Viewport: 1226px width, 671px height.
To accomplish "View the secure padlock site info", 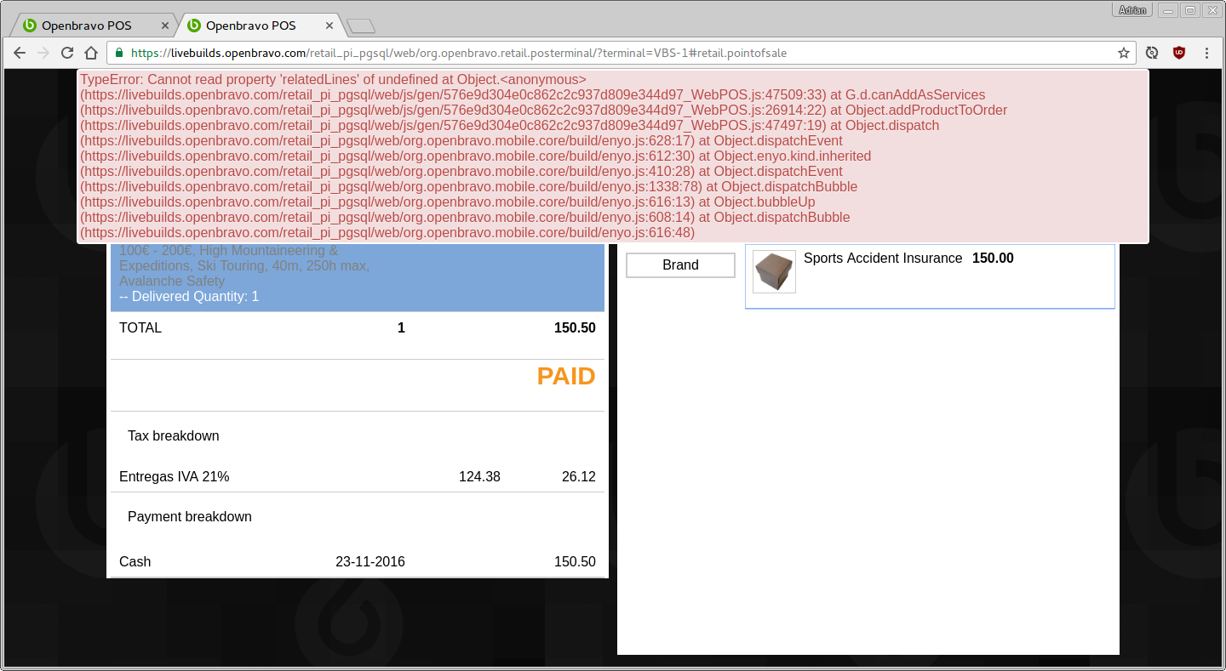I will [x=119, y=53].
